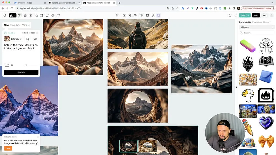Click the vectorize flag-like tool icon
Image resolution: width=276 pixels, height=155 pixels.
[x=142, y=15]
